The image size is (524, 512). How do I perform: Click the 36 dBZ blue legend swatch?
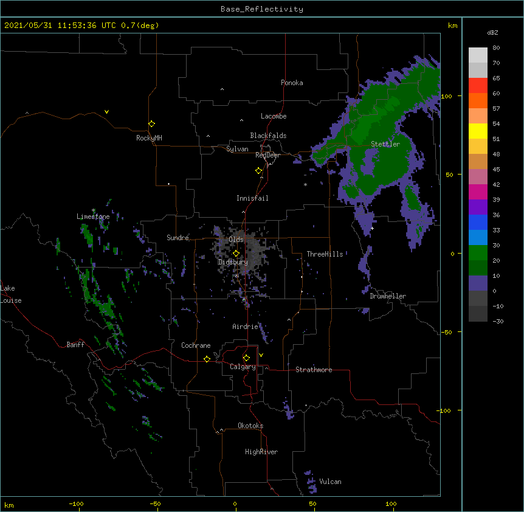point(478,222)
